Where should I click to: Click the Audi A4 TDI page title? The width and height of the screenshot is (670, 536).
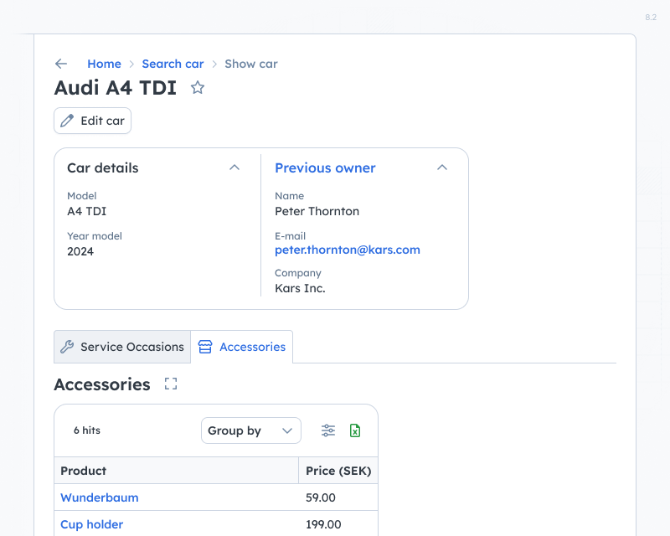116,88
